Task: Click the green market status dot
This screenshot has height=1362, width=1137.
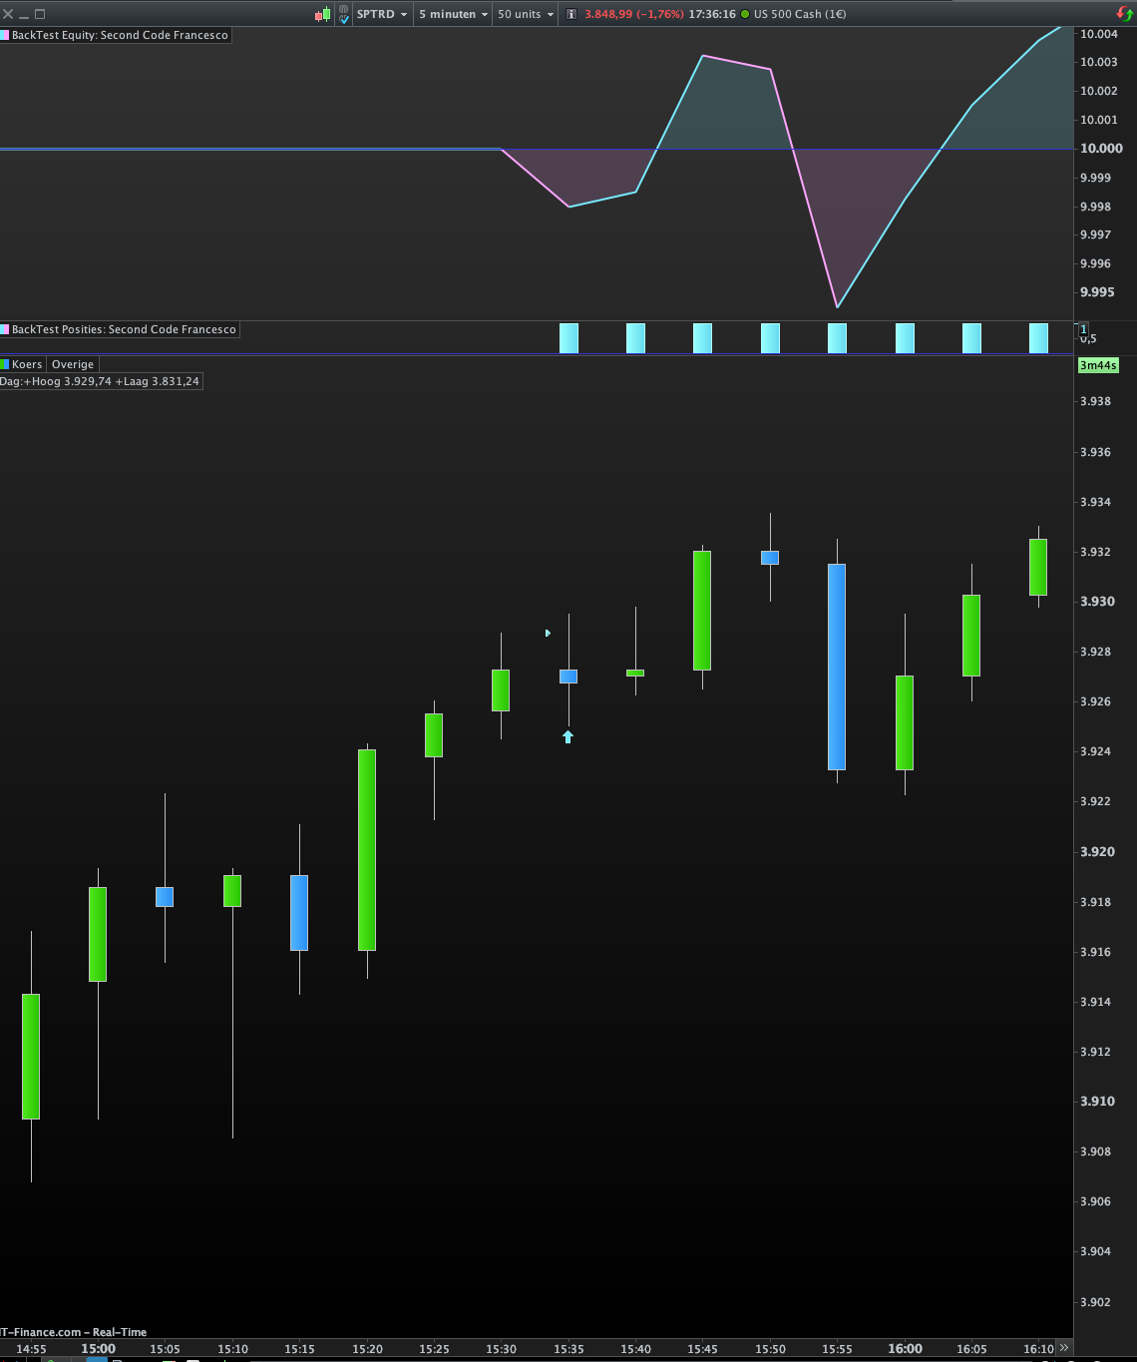Action: 745,14
